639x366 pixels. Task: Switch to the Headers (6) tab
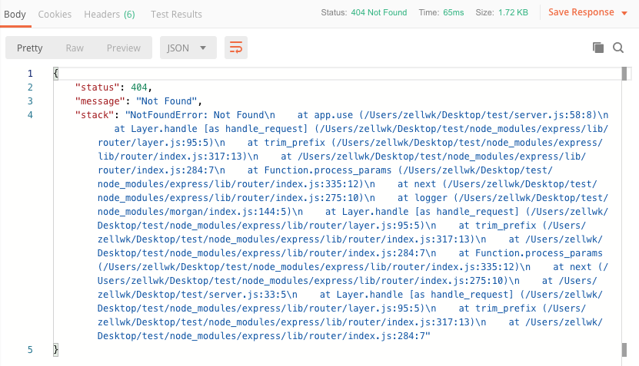pyautogui.click(x=109, y=14)
